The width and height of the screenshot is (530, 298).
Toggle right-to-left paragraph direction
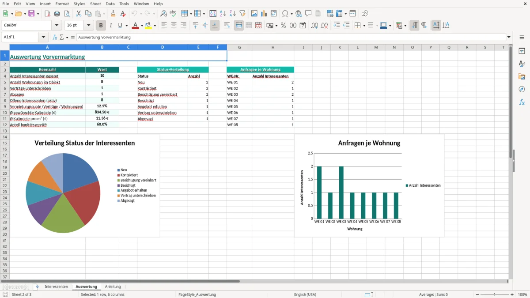(x=424, y=26)
